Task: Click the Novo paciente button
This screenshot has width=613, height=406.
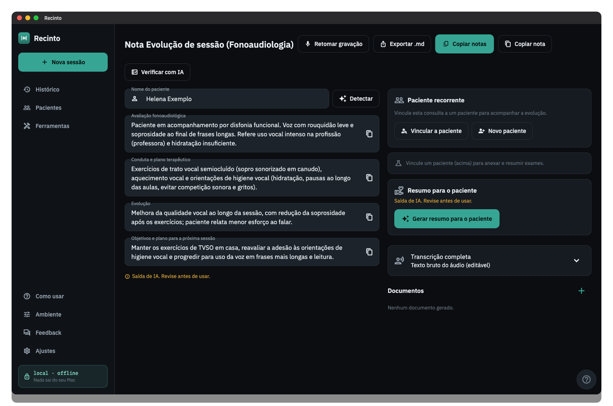Action: click(502, 131)
